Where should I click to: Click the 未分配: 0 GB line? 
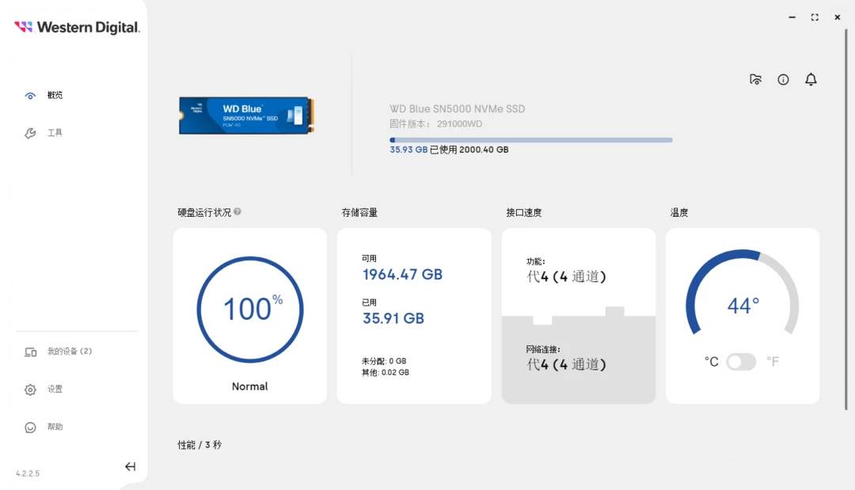[384, 361]
